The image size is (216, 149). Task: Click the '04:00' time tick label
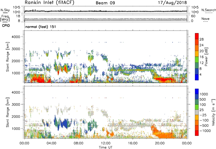[52, 143]
